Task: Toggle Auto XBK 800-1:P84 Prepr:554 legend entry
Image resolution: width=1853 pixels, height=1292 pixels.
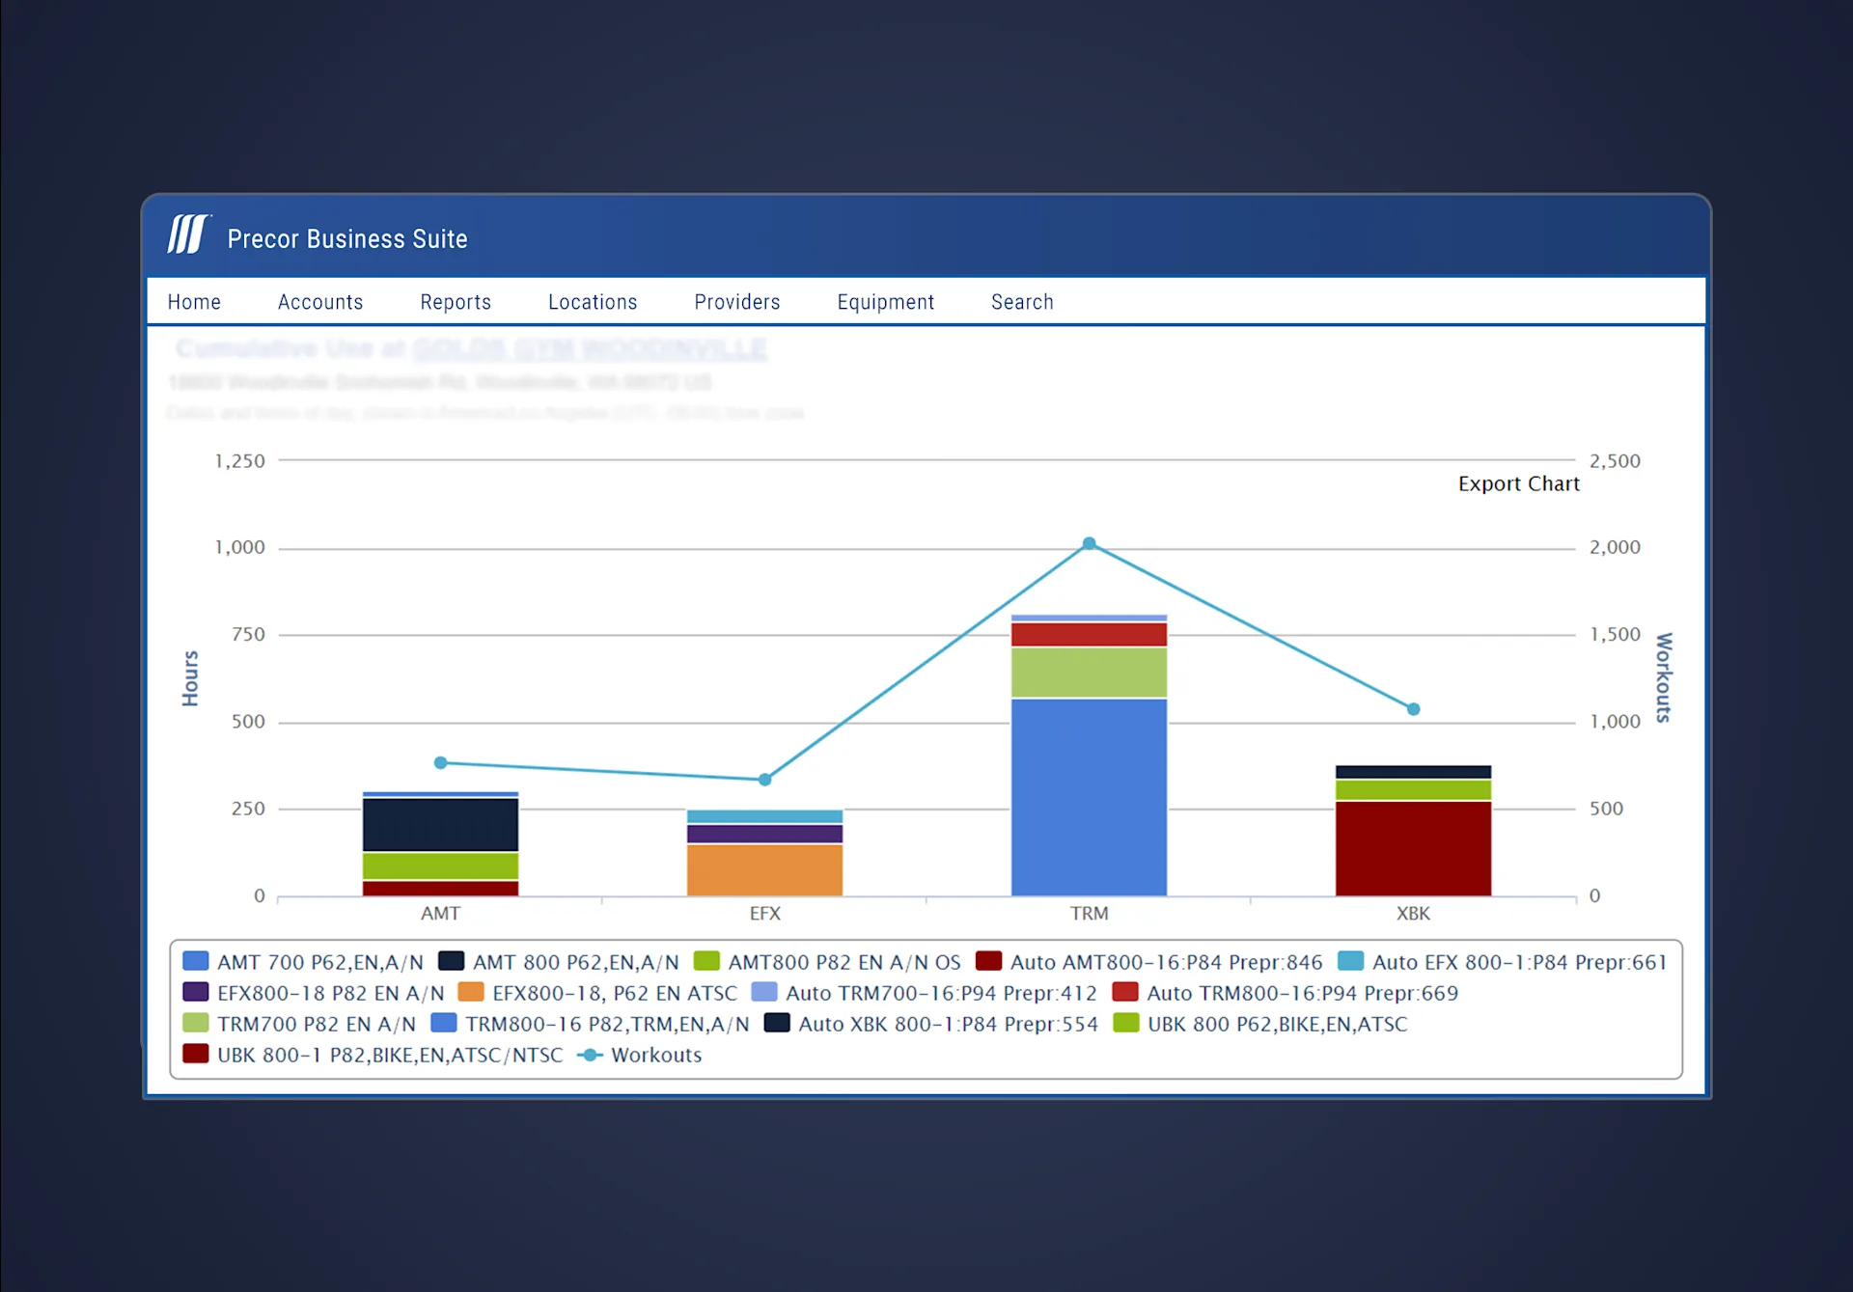Action: click(931, 1024)
